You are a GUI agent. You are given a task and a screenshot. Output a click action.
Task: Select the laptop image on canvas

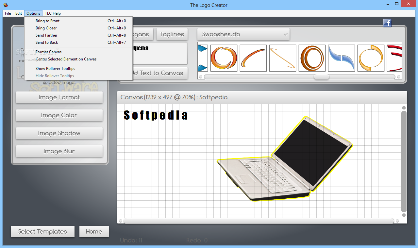click(285, 159)
